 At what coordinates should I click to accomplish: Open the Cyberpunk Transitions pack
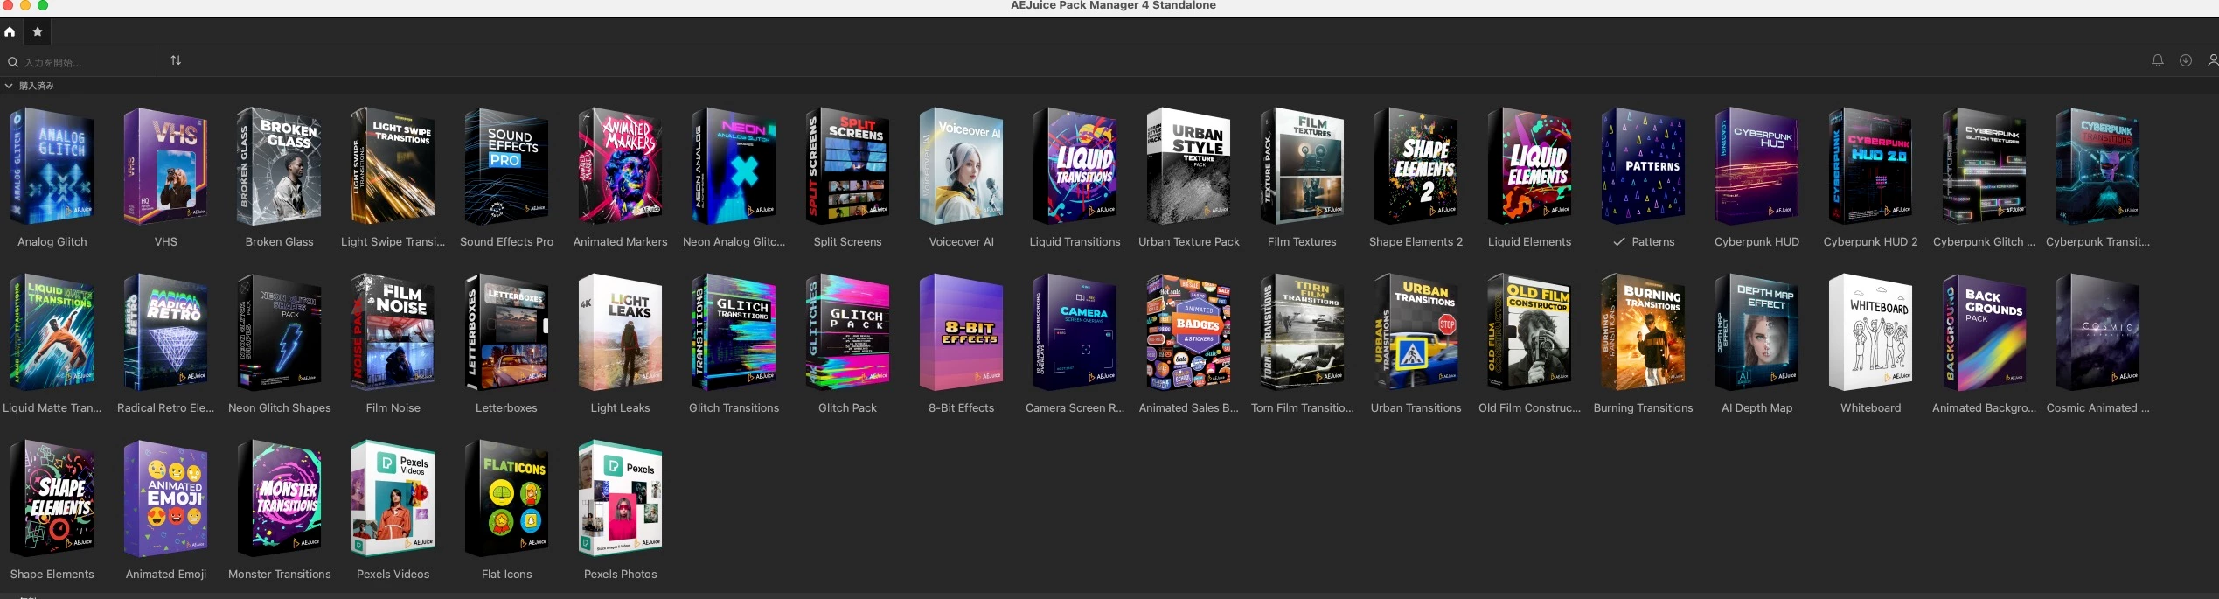coord(2098,166)
